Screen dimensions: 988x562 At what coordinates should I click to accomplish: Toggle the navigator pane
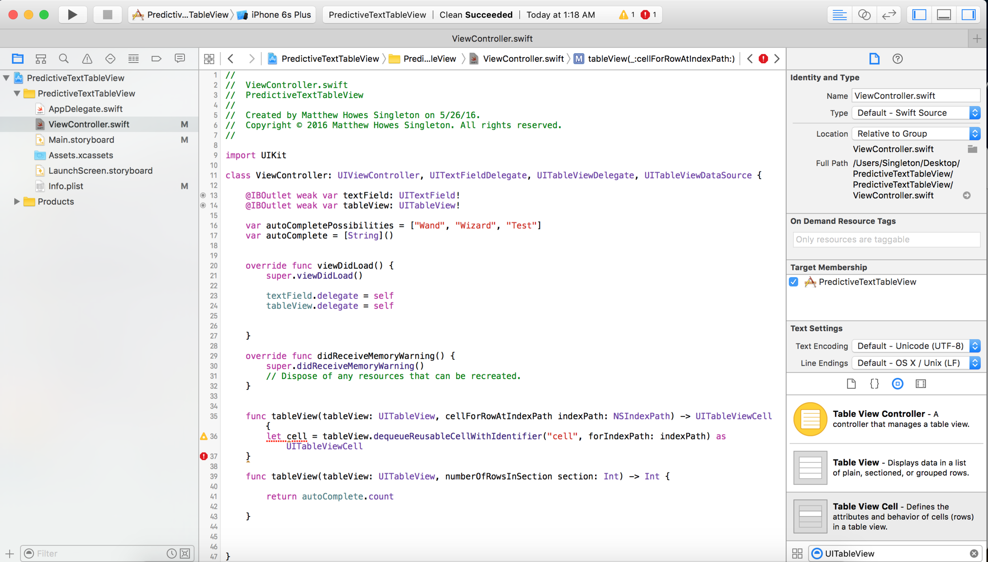pyautogui.click(x=919, y=15)
